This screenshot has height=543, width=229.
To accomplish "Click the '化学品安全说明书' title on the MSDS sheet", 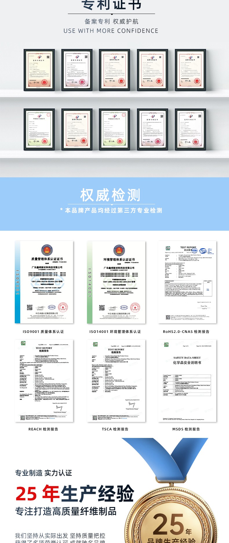I will 187,363.
